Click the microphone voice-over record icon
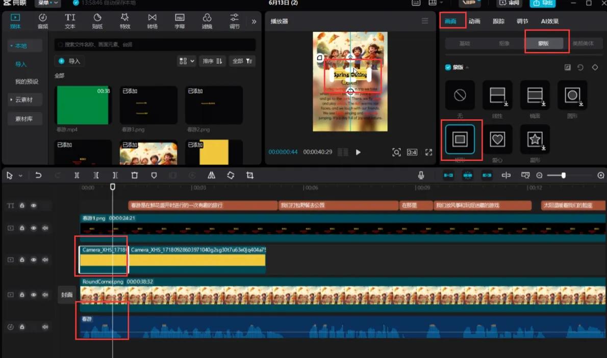The image size is (607, 358). pos(421,175)
